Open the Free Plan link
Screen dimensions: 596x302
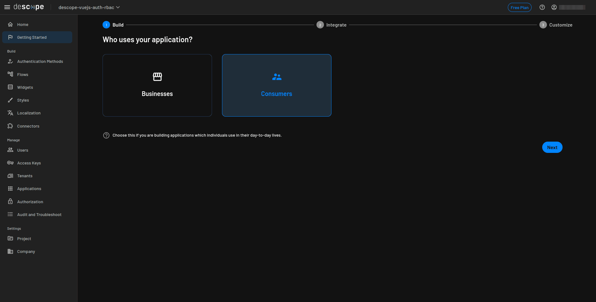click(520, 7)
